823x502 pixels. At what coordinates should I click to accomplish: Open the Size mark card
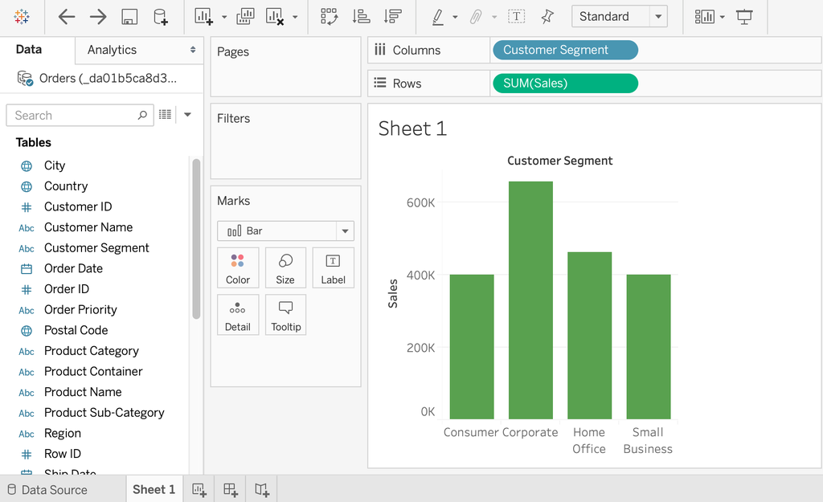[285, 267]
